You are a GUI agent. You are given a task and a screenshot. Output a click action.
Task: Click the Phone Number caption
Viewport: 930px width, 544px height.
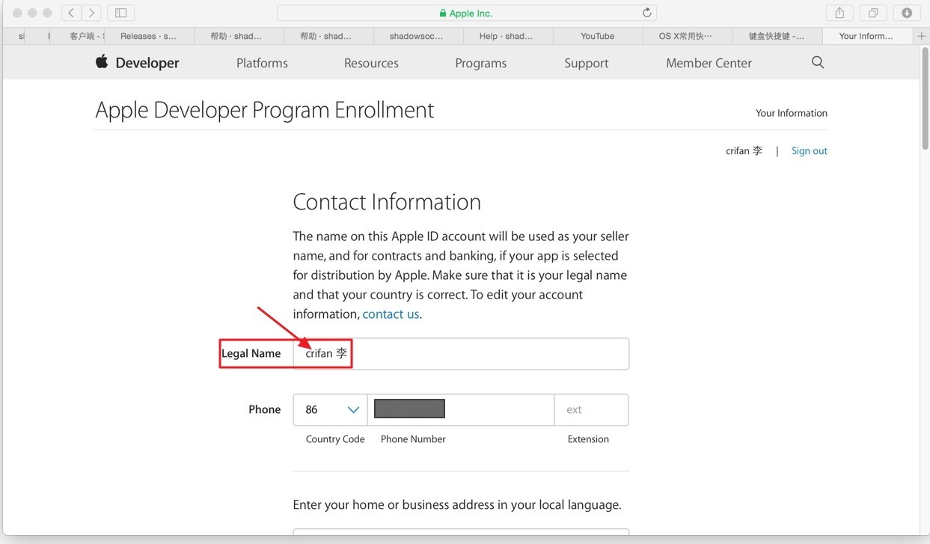(x=413, y=439)
